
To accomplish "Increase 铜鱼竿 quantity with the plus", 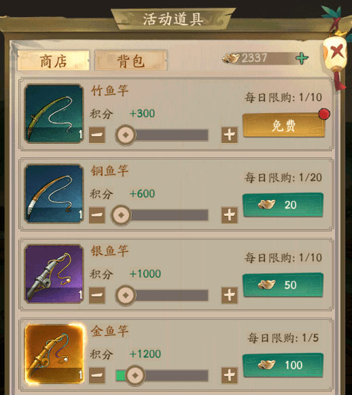I will pyautogui.click(x=229, y=215).
